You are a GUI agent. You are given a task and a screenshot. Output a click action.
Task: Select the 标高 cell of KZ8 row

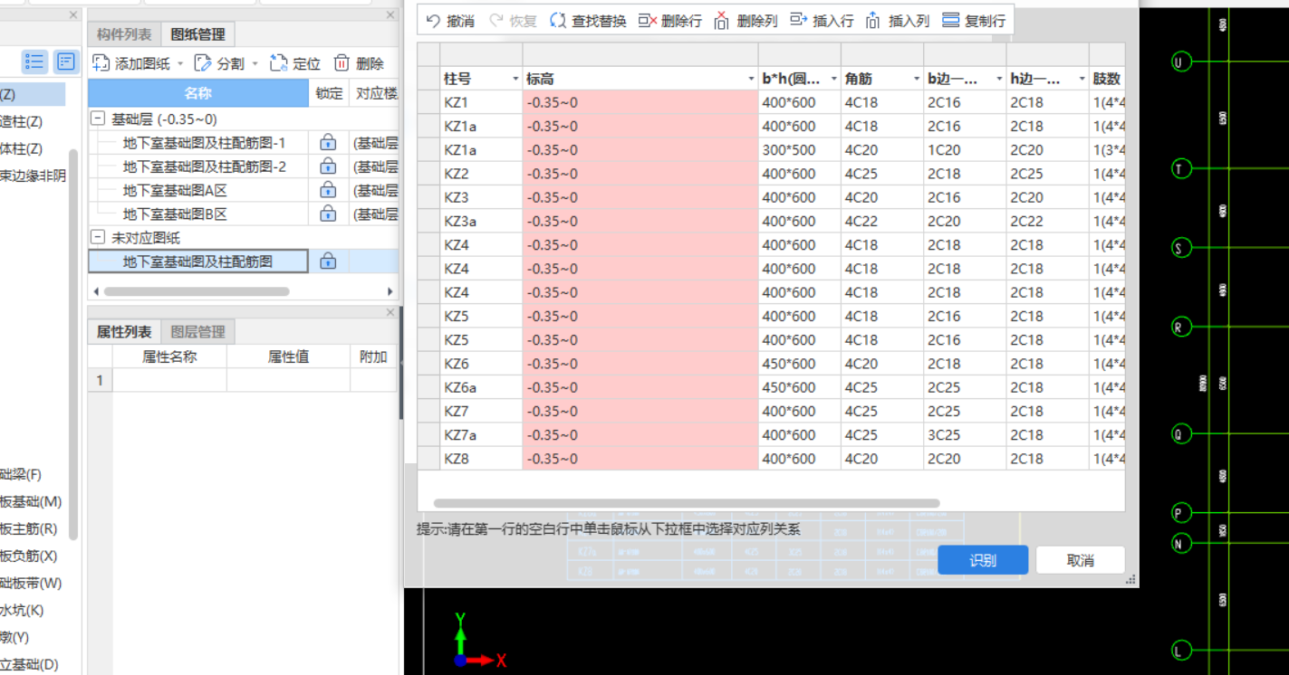coord(640,459)
